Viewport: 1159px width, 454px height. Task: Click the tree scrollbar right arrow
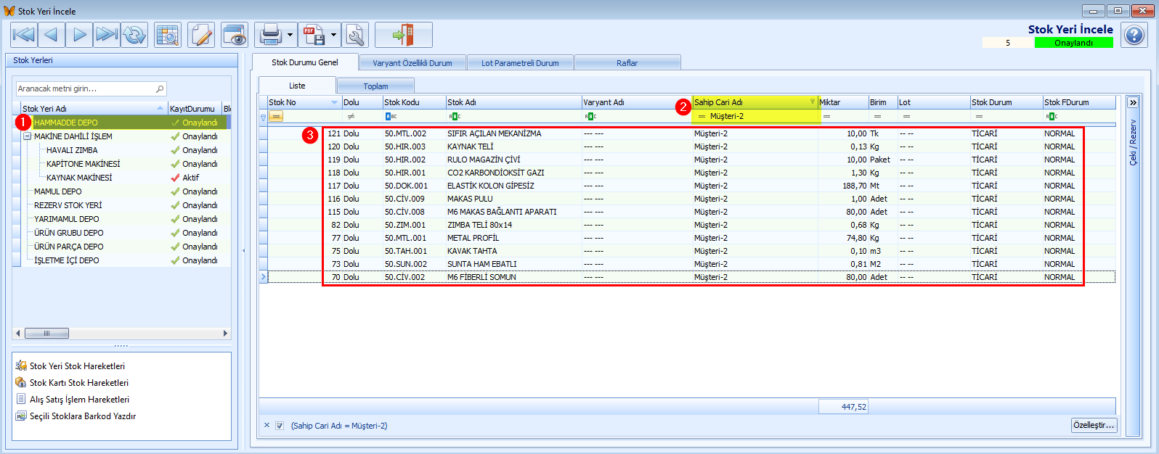(x=225, y=334)
